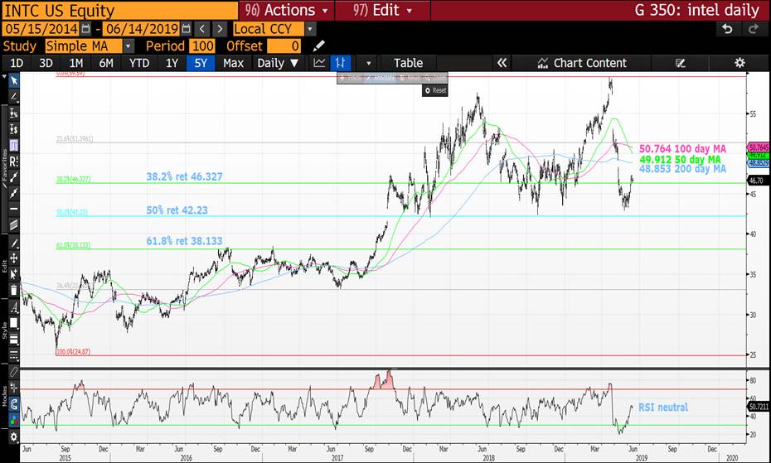Viewport: 771px width, 463px height.
Task: Select the move annotation tool
Action: 14,258
